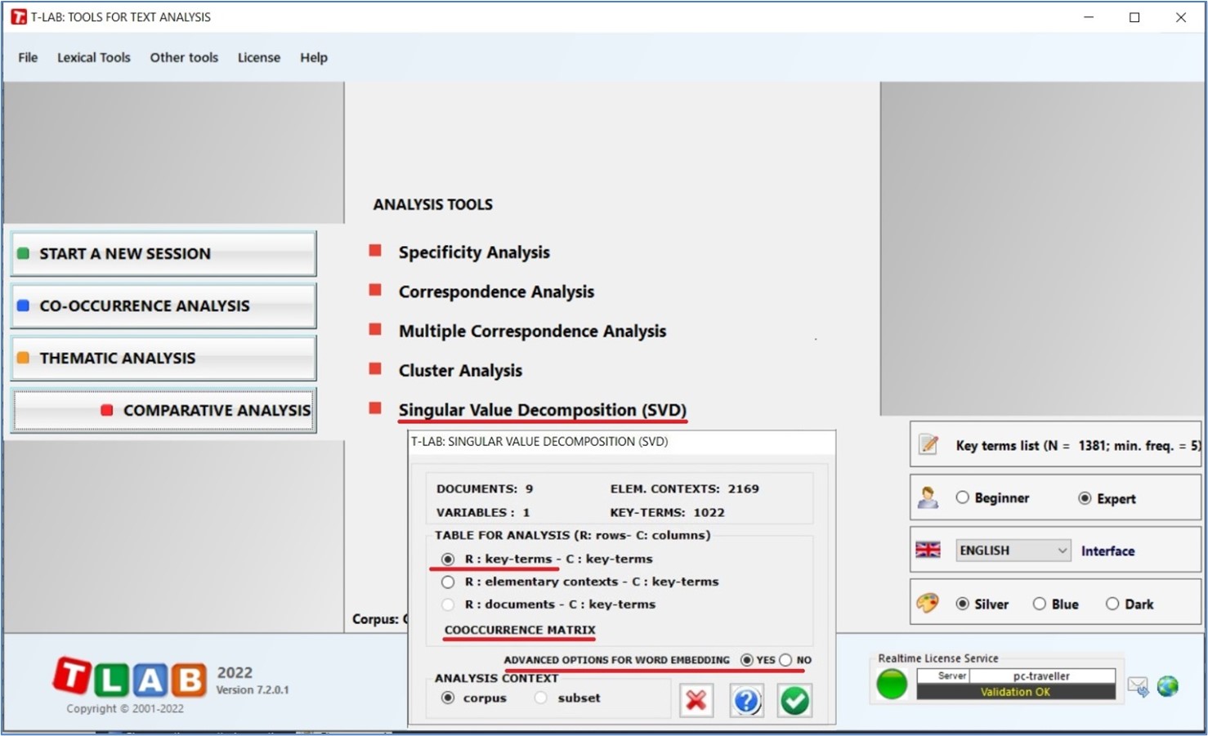Click red square bullet beside Specificity Analysis
1208x736 pixels.
click(375, 251)
